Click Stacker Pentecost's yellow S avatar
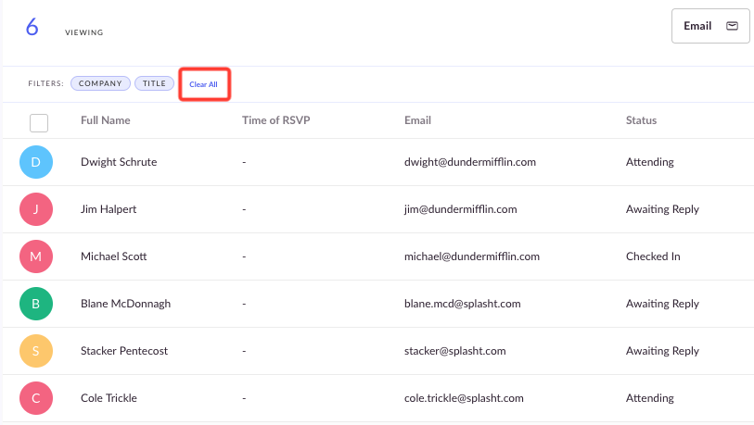 tap(36, 351)
